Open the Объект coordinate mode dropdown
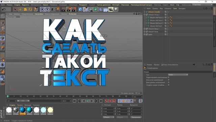 tap(109, 117)
